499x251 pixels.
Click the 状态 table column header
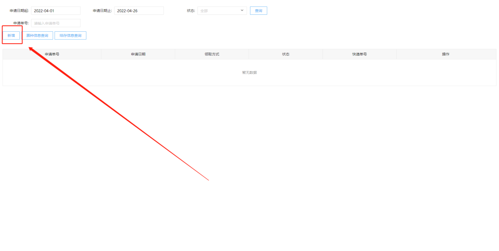286,54
